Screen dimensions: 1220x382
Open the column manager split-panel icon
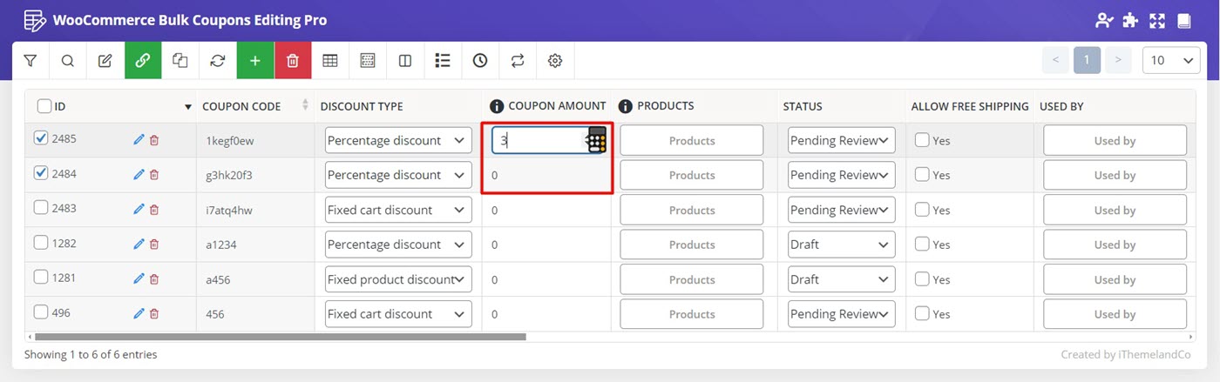(x=405, y=61)
